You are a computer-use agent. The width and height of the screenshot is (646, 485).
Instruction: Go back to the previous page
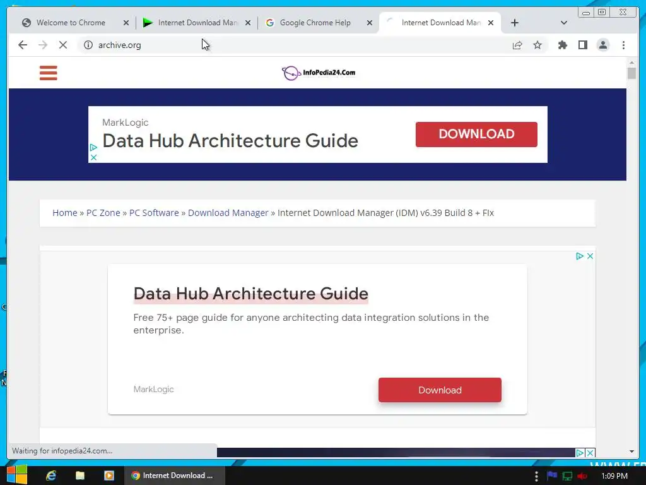pyautogui.click(x=23, y=45)
